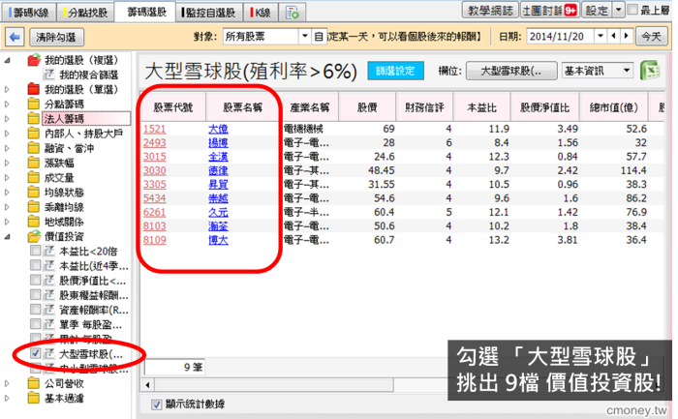Click the red 我的選股（複選）folder icon
This screenshot has width=678, height=419.
pos(34,61)
